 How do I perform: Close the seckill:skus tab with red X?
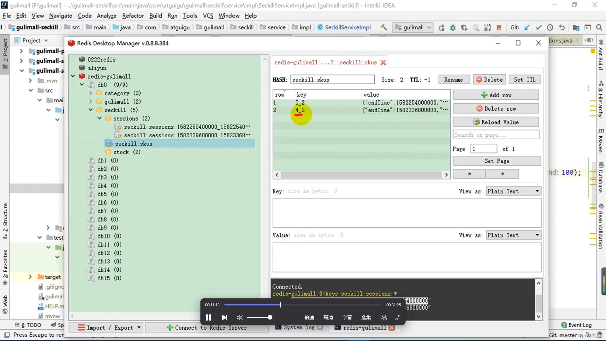coord(383,63)
